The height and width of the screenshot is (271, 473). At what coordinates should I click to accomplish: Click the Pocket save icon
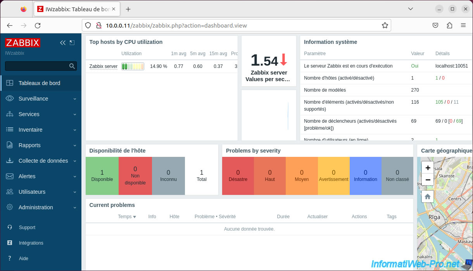point(435,26)
